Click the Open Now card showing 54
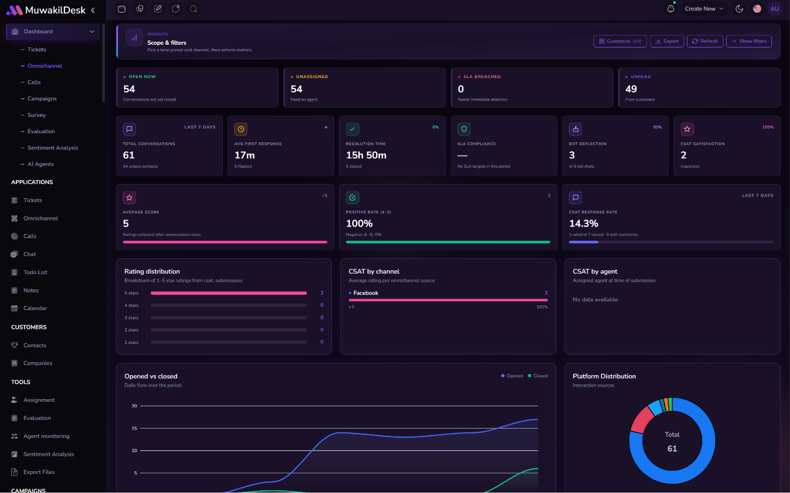 click(197, 87)
